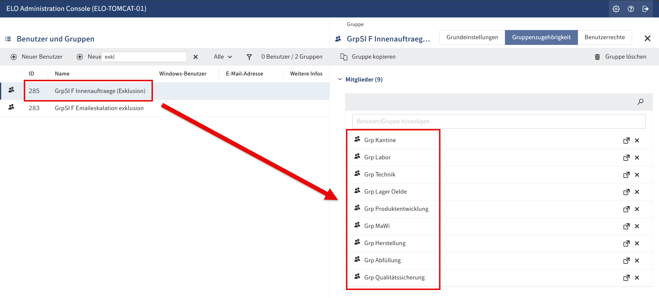Open the Alle filter dropdown
Screen dimensions: 659x298
coord(223,57)
